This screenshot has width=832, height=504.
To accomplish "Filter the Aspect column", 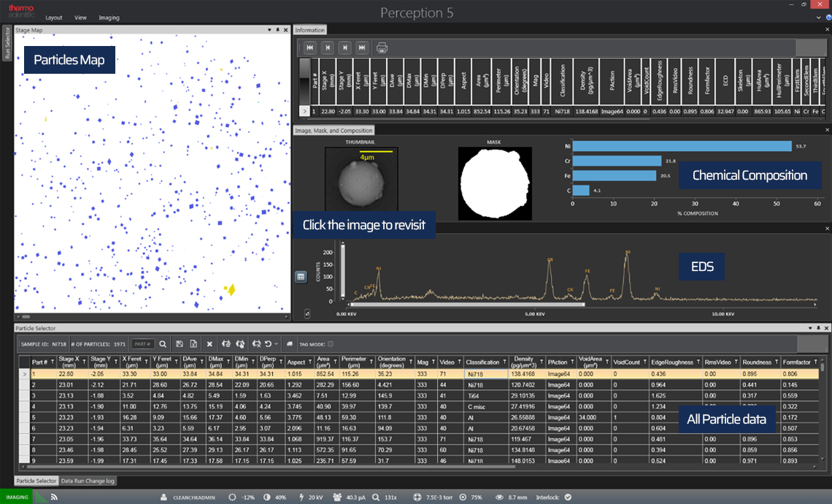I will [310, 362].
